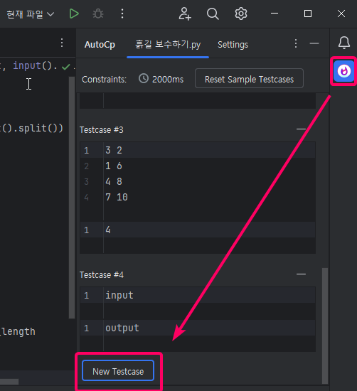Open AutoCp panel options three-dot menu
357x391 pixels.
pos(296,43)
